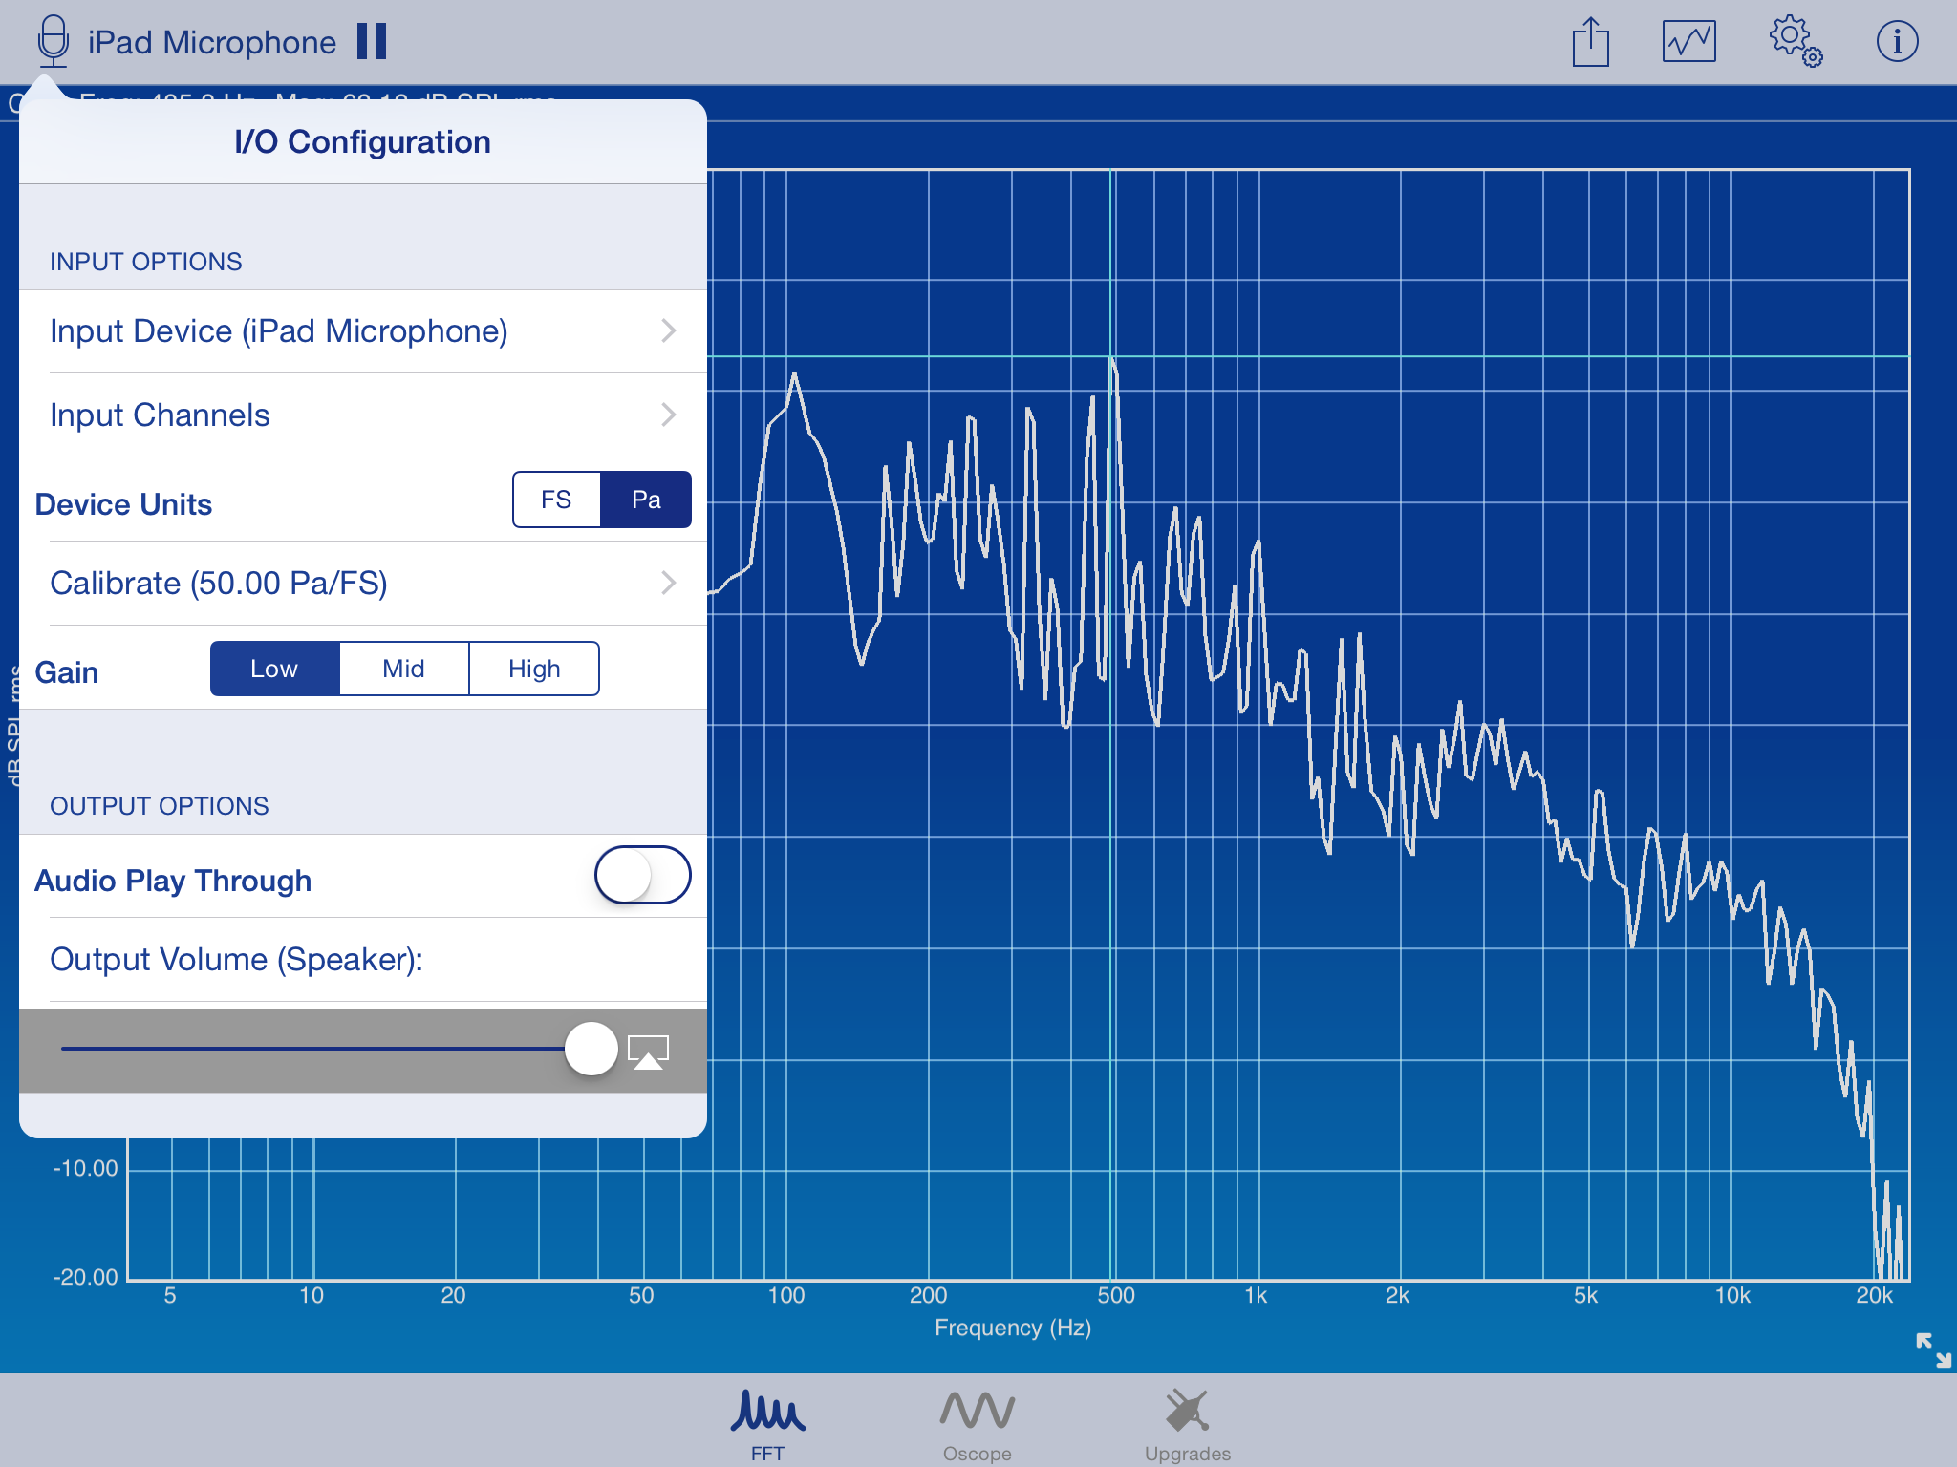The height and width of the screenshot is (1467, 1957).
Task: Adjust the output volume slider knob
Action: (x=591, y=1049)
